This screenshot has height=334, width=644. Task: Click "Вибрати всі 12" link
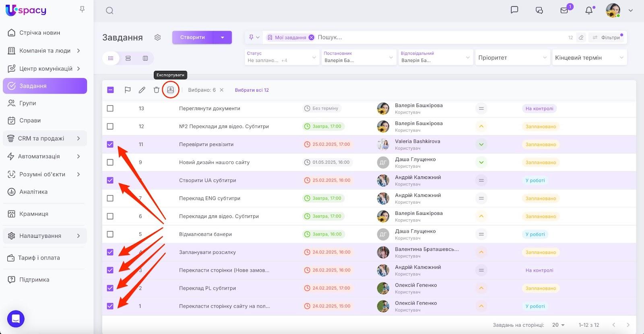(252, 90)
